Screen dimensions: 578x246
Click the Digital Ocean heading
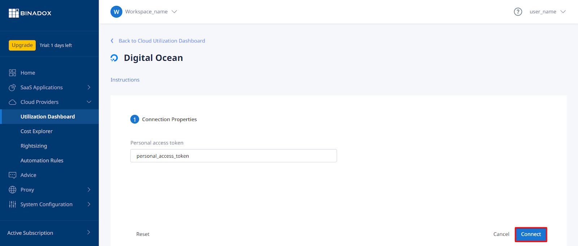(153, 58)
